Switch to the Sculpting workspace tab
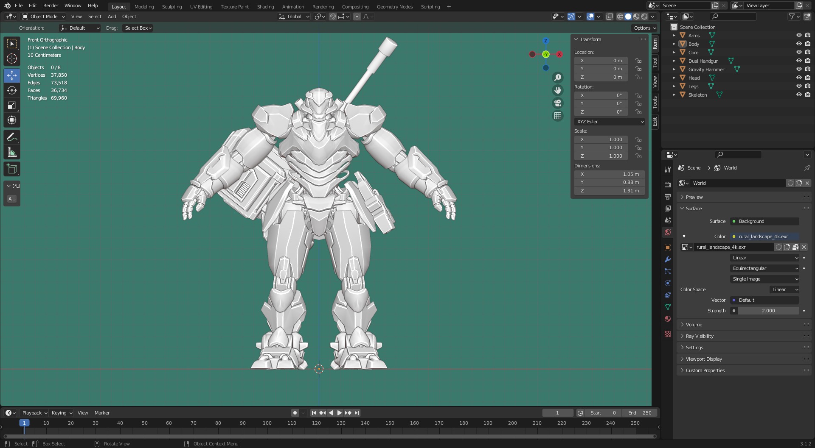The width and height of the screenshot is (815, 448). [171, 7]
